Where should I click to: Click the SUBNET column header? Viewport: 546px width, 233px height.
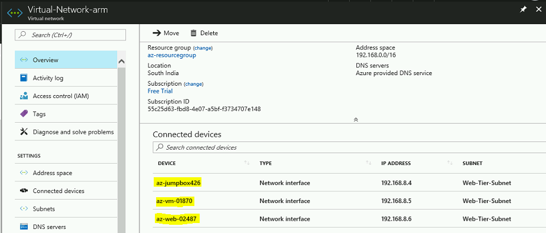point(472,163)
